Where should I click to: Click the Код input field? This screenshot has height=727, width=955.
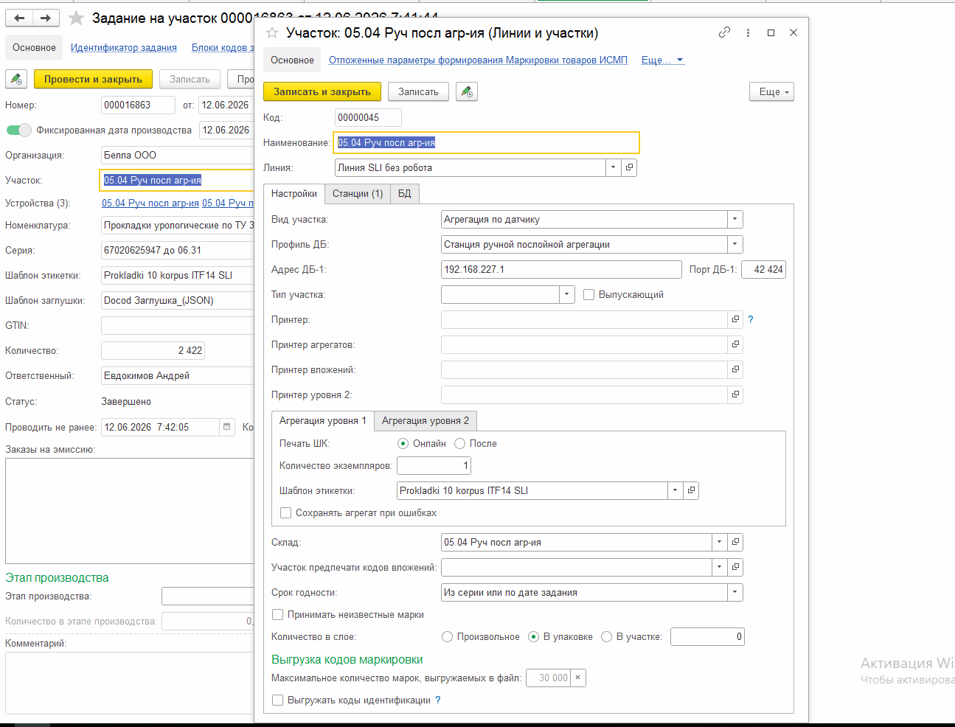coord(368,117)
